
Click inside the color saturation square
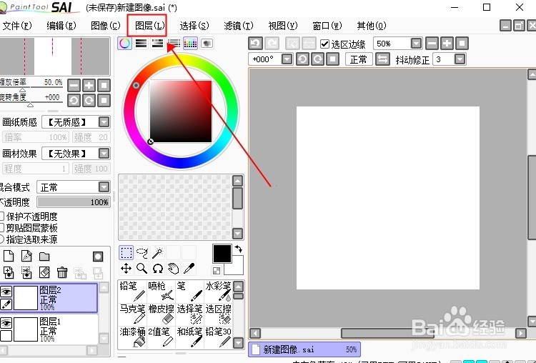coord(181,111)
